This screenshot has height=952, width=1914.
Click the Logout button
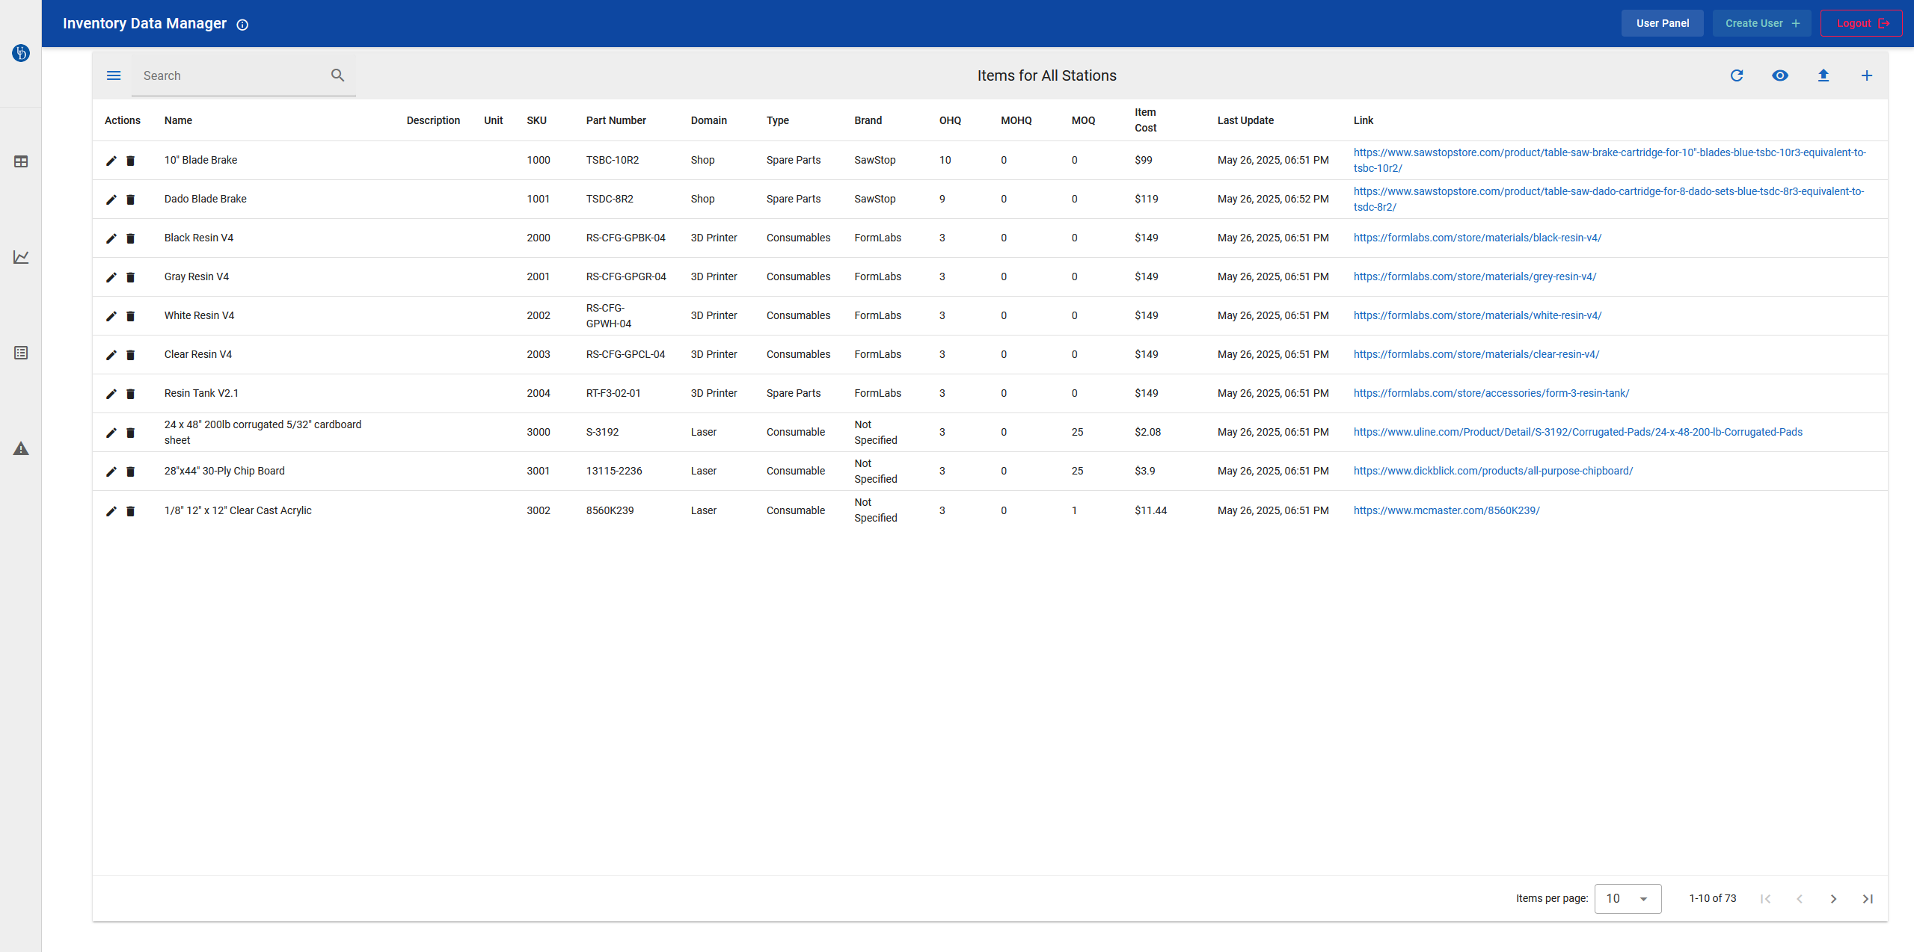[x=1861, y=23]
